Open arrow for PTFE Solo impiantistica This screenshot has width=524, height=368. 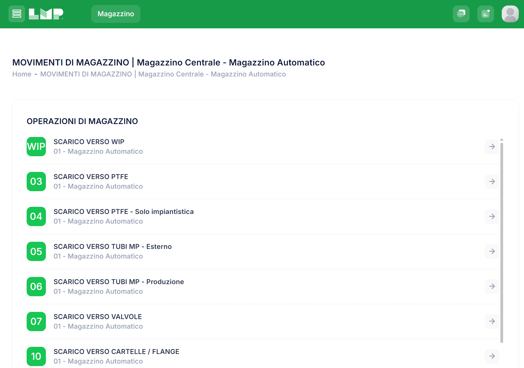pos(492,216)
